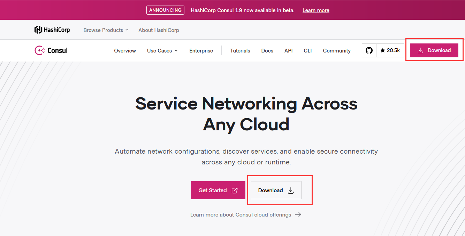
Task: Click the arrow after Consul cloud offerings
Action: pyautogui.click(x=298, y=215)
